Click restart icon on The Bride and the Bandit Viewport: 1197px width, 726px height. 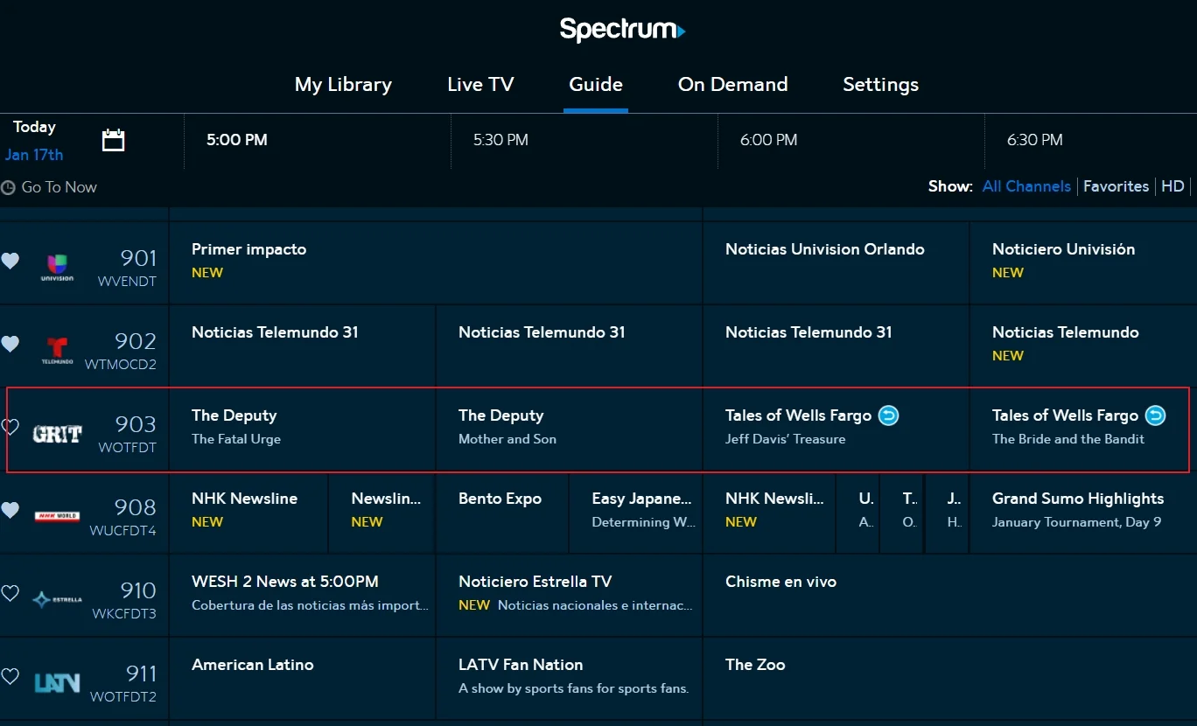click(1154, 415)
